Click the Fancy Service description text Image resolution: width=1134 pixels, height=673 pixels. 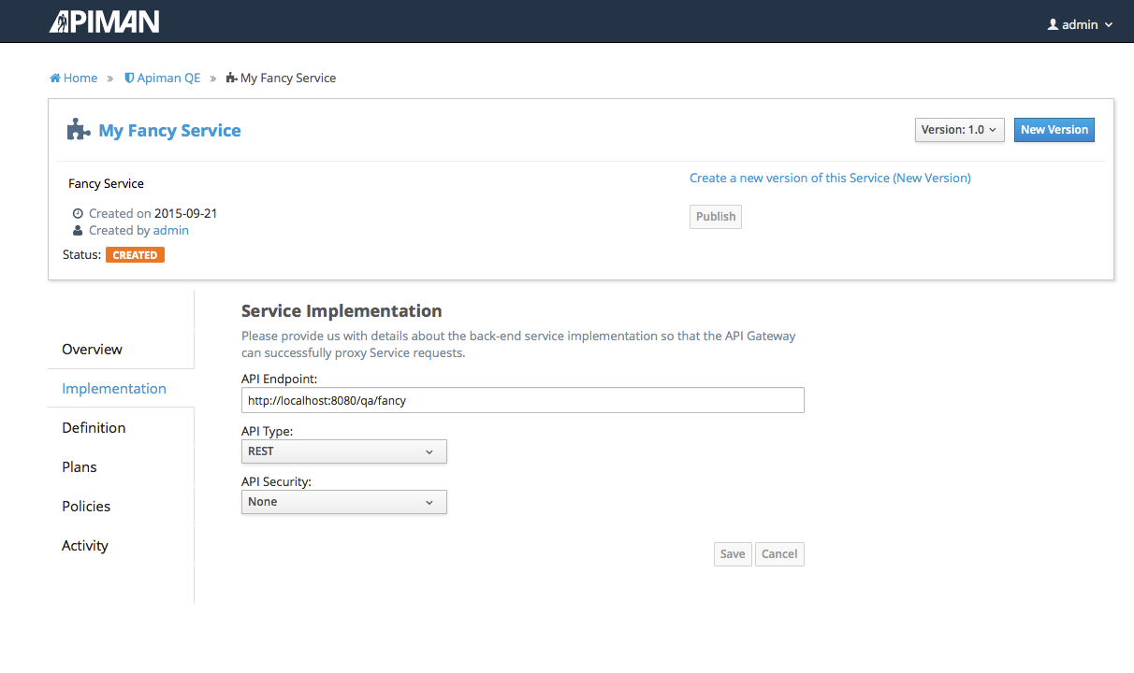[x=106, y=184]
